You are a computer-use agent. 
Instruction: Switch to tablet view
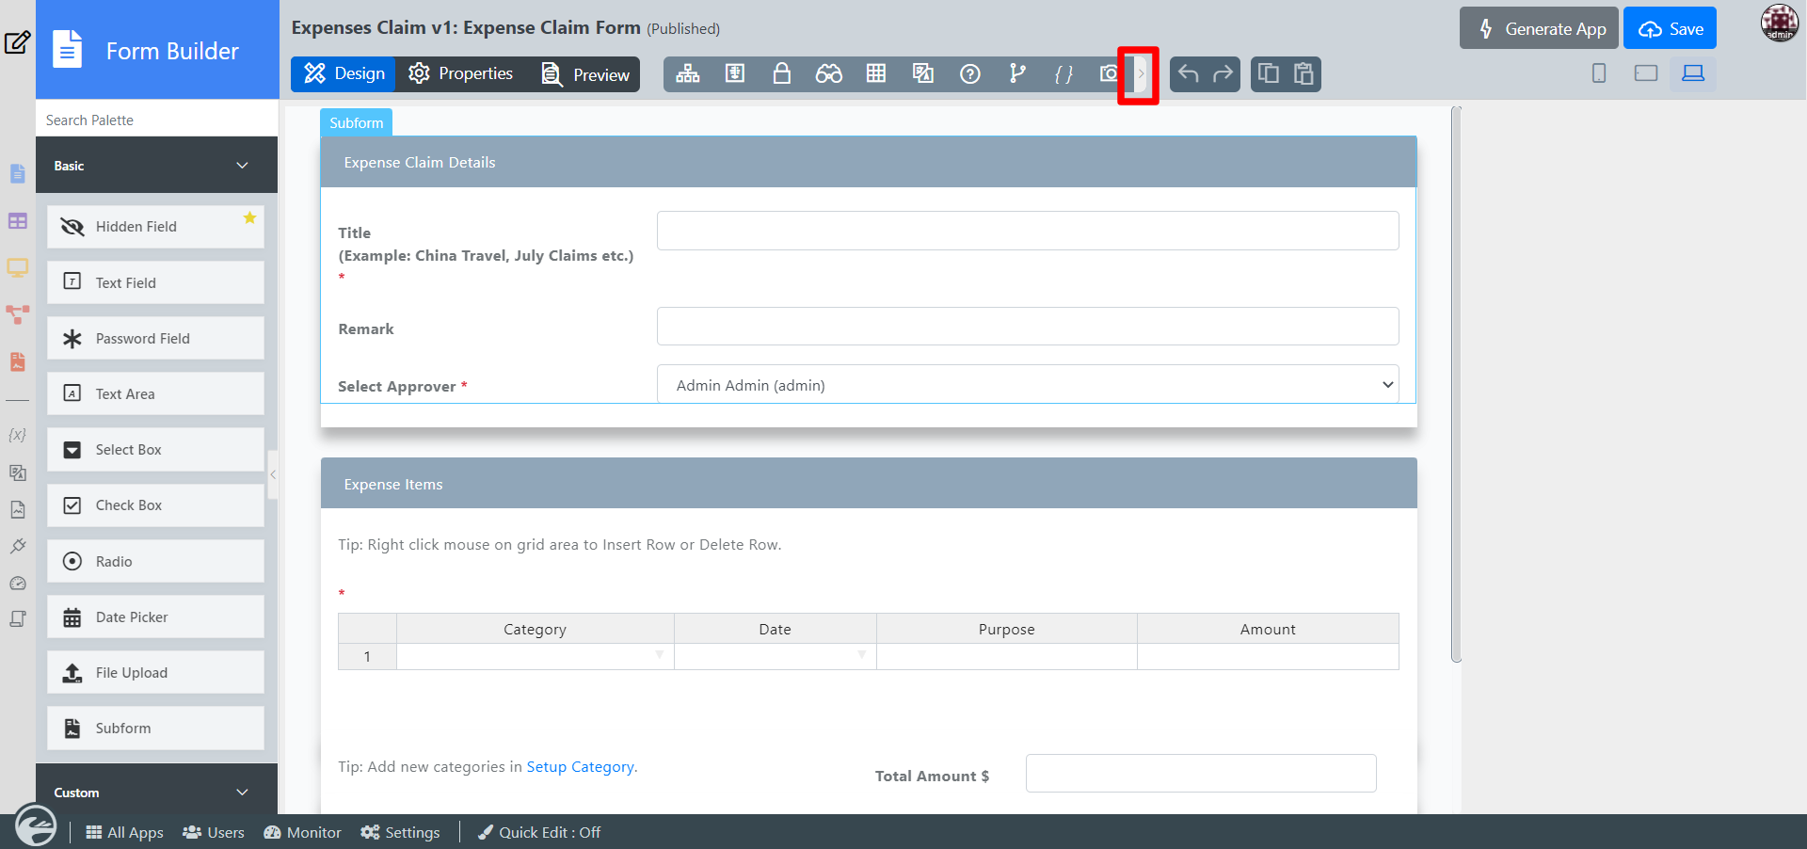(1646, 73)
